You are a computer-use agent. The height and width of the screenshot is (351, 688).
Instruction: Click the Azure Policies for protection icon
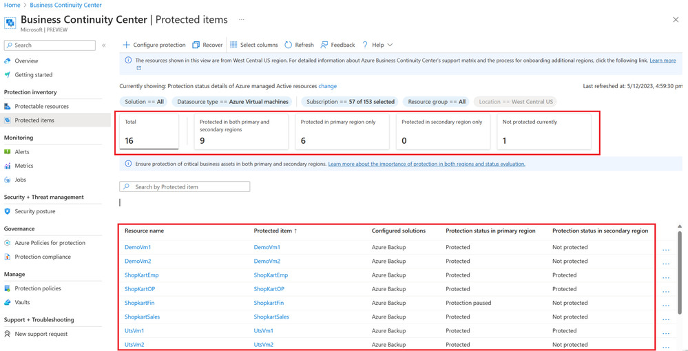click(7, 243)
